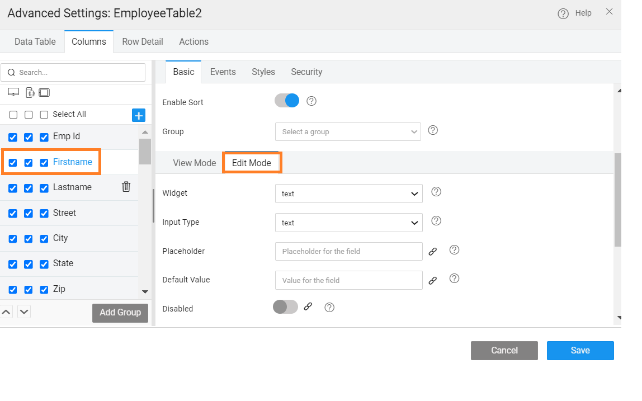The width and height of the screenshot is (642, 401).
Task: Turn on the Disabled toggle switch
Action: 285,306
